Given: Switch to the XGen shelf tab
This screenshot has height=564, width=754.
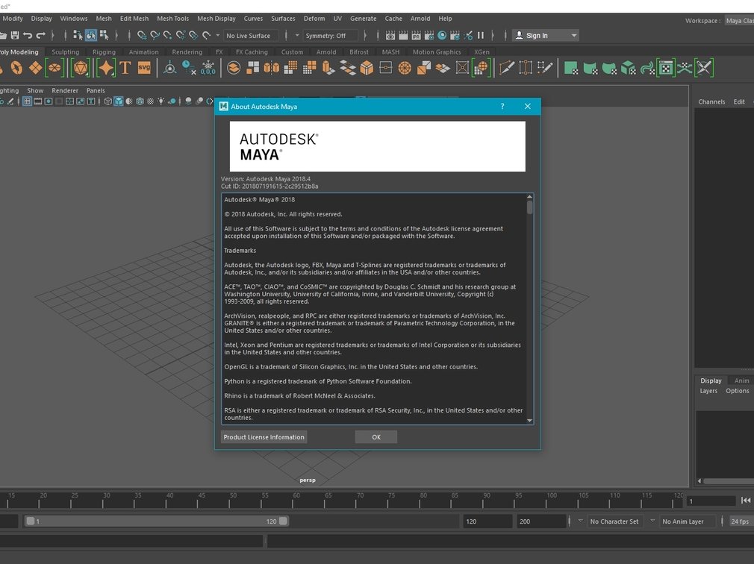Looking at the screenshot, I should (482, 52).
